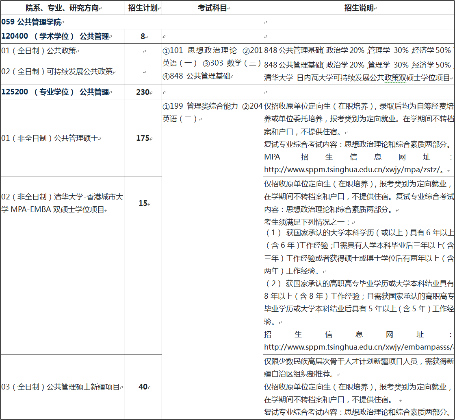
Task: Select the 招生说明 column header
Action: 359,8
